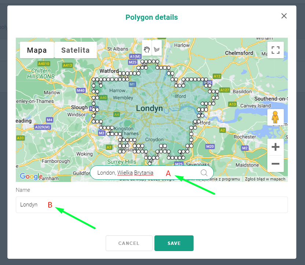Switch to Mapa map view
Viewport: 305px width, 265px height.
click(37, 50)
